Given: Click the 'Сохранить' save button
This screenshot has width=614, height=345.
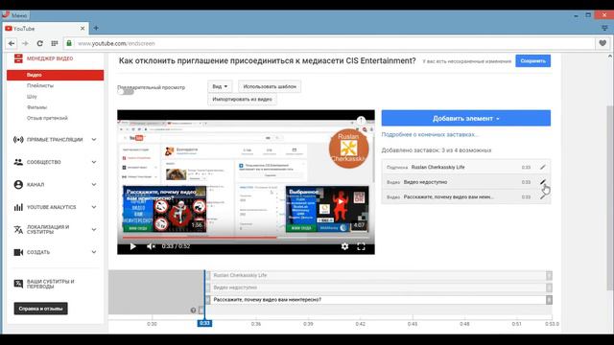Looking at the screenshot, I should tap(533, 61).
